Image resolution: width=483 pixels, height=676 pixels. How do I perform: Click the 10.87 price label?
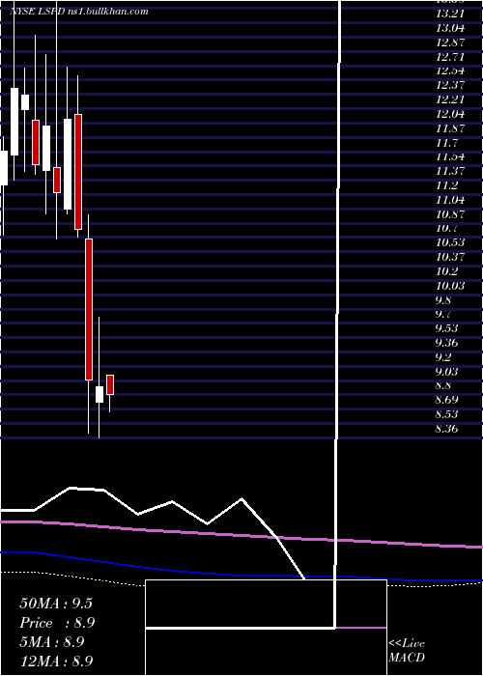point(450,213)
